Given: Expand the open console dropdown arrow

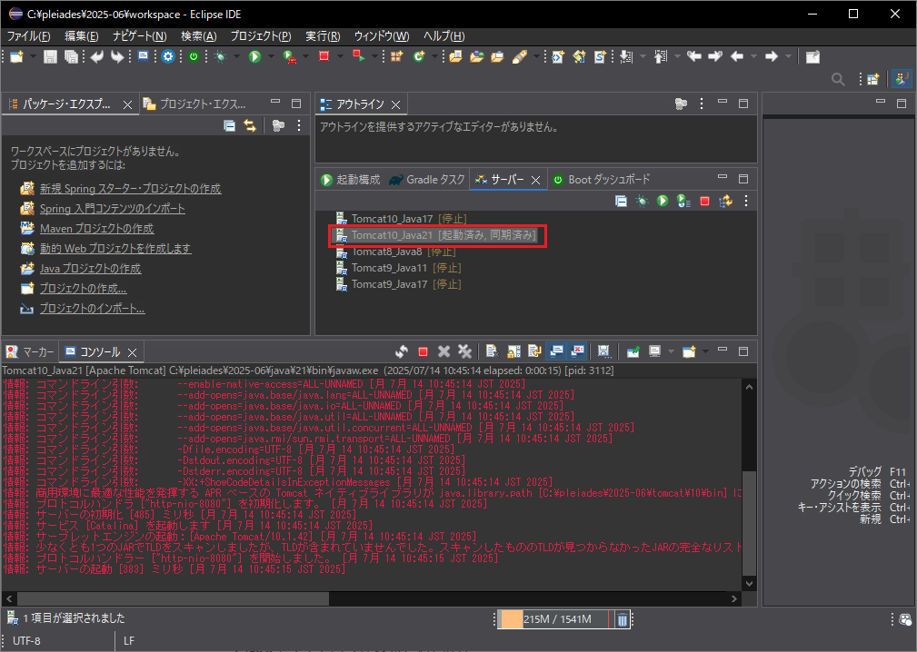Looking at the screenshot, I should [703, 351].
